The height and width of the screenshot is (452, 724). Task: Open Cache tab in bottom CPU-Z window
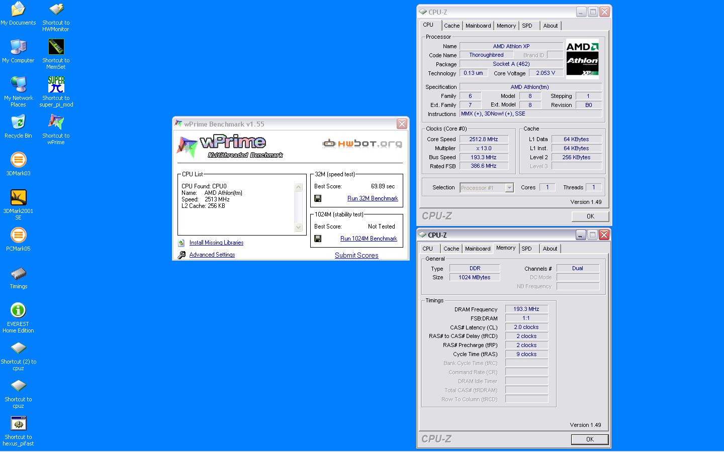point(451,249)
